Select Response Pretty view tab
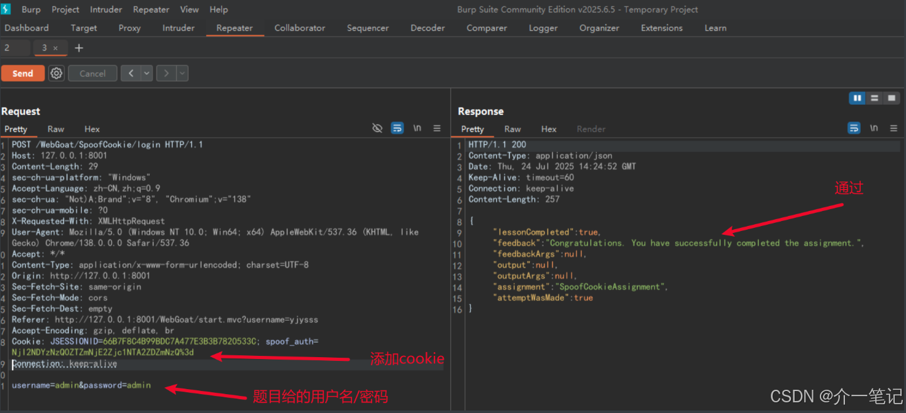The image size is (906, 413). pos(472,129)
